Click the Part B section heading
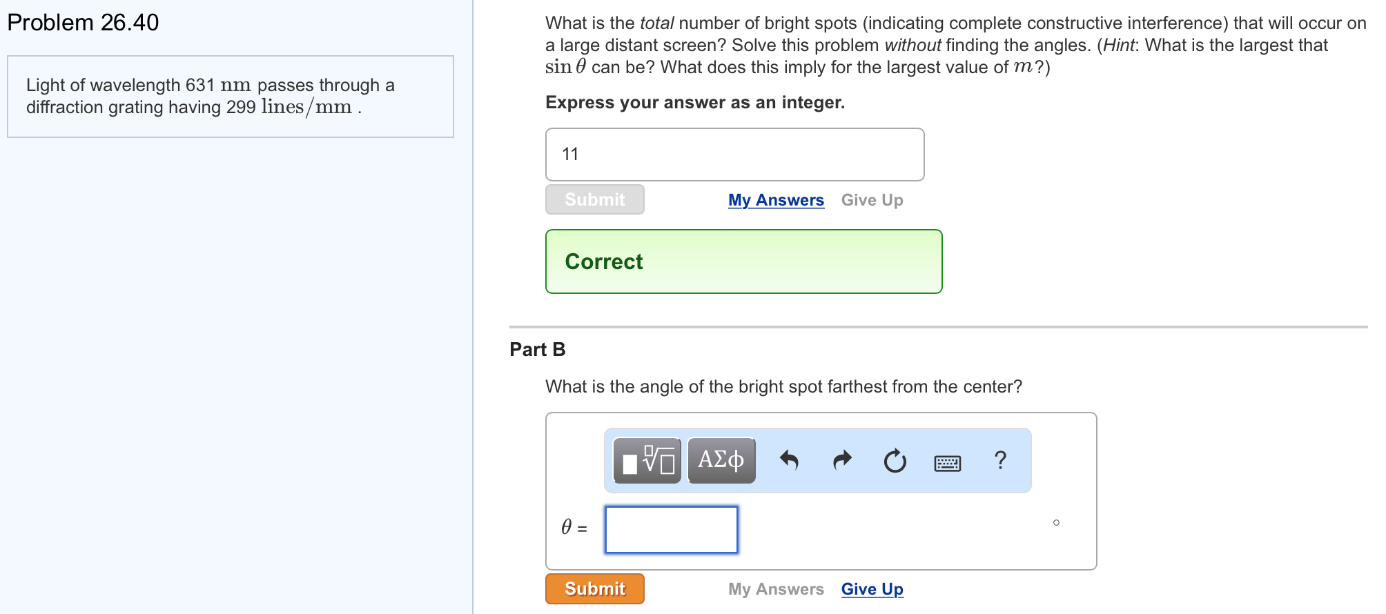 point(537,349)
